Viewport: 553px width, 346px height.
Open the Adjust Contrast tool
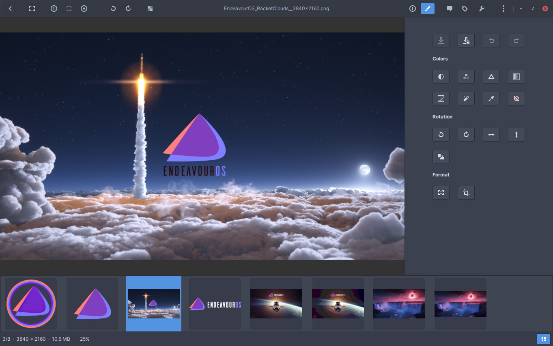pos(441,77)
